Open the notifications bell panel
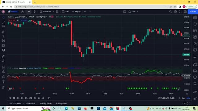The image size is (198, 111). click(x=195, y=84)
